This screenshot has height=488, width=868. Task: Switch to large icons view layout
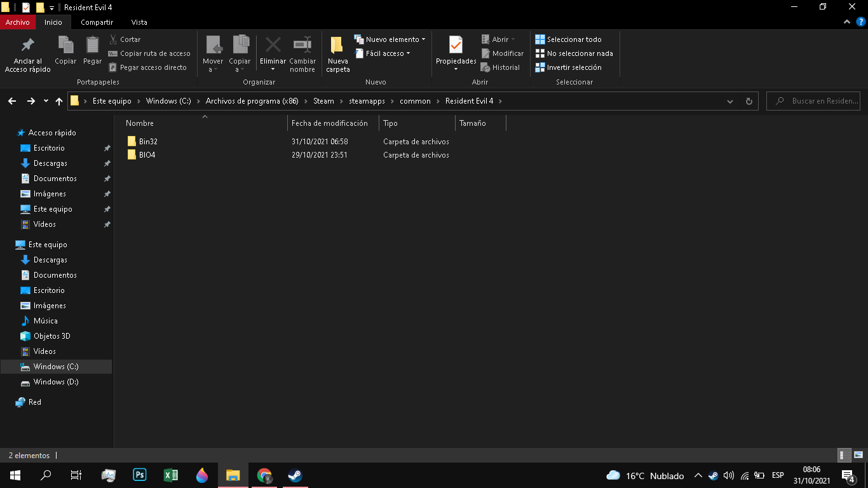point(858,455)
